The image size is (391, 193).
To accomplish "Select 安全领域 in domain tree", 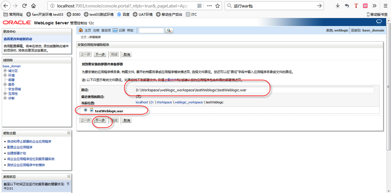I will (15, 89).
